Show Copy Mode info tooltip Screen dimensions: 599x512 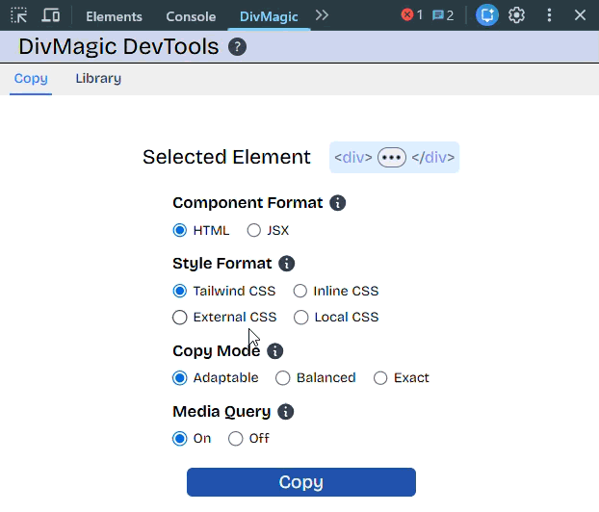275,351
